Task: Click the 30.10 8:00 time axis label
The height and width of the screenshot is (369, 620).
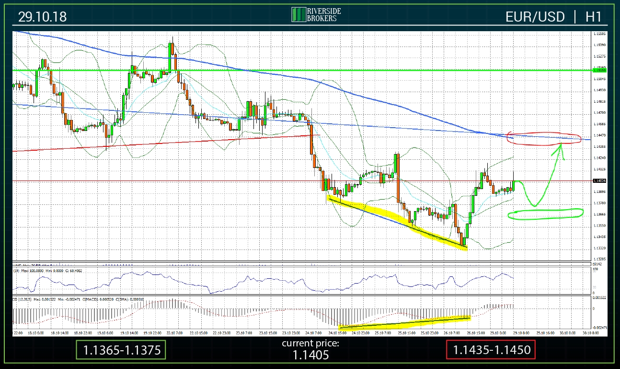Action: point(590,333)
